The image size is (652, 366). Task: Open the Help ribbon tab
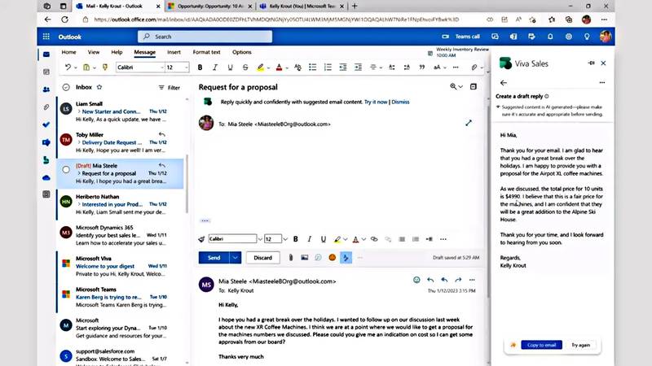point(117,52)
